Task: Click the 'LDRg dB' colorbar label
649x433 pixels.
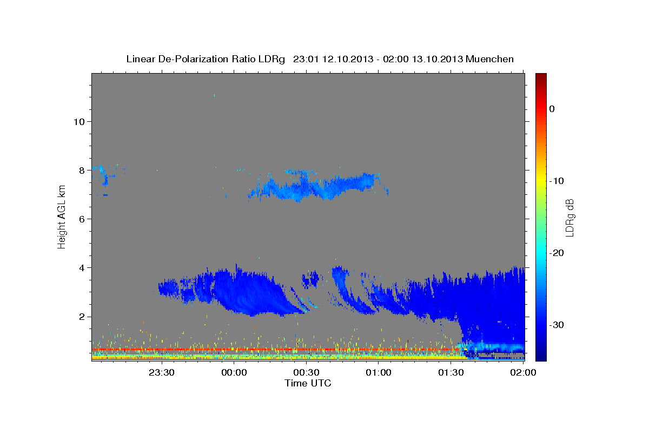Action: (569, 218)
